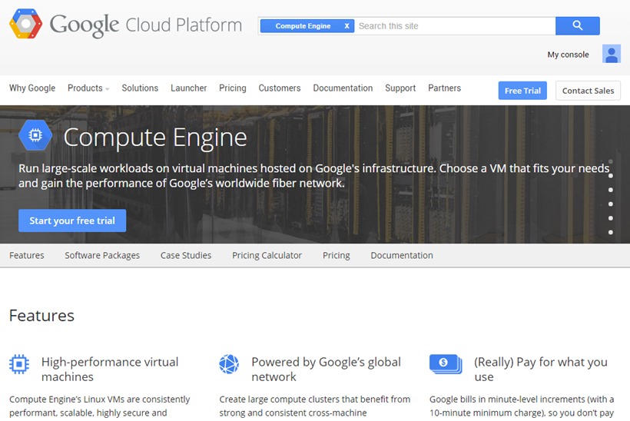Viewport: 630px width, 421px height.
Task: Click the Google Cloud Platform hexagon logo
Action: tap(25, 25)
